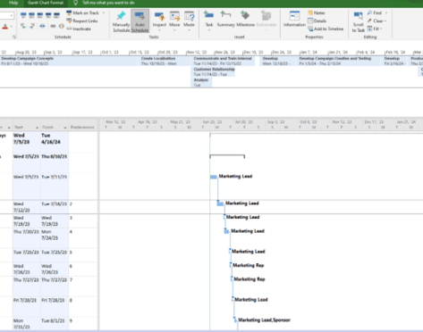The image size is (423, 332).
Task: Click the Outdent Task icon
Action: coord(23,26)
